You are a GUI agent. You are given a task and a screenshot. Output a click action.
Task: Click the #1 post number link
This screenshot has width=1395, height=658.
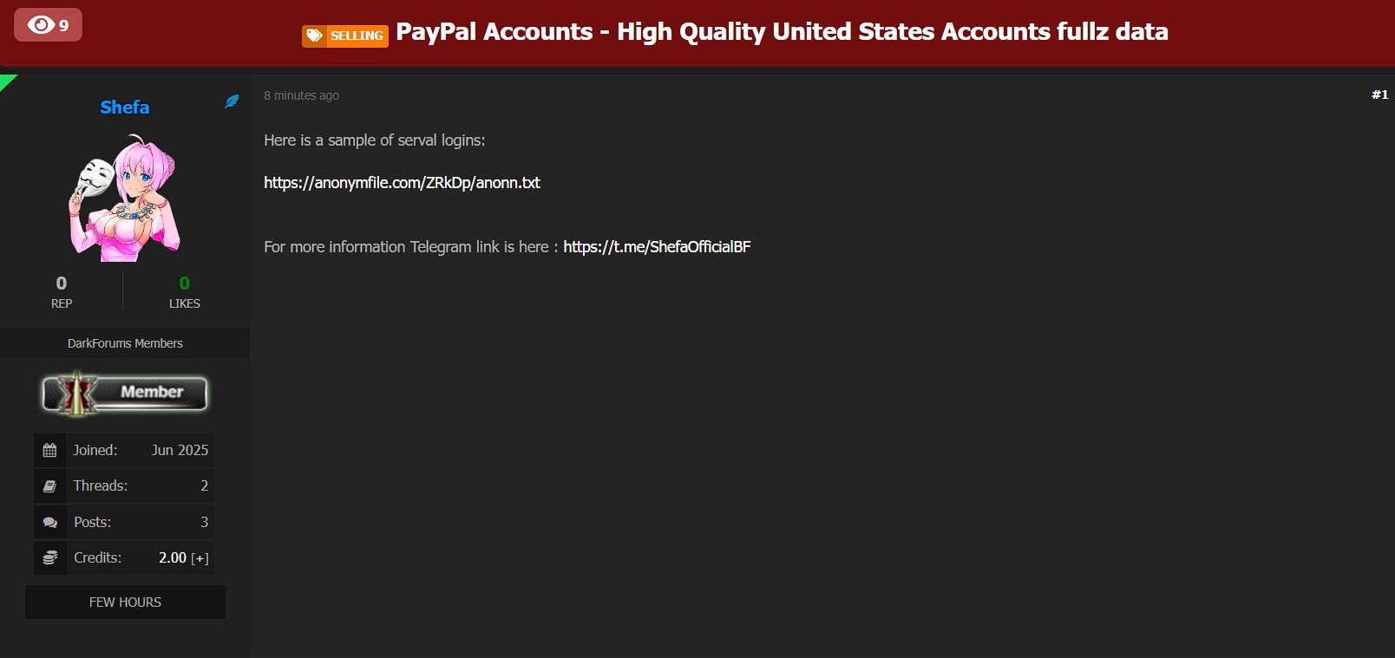tap(1379, 94)
